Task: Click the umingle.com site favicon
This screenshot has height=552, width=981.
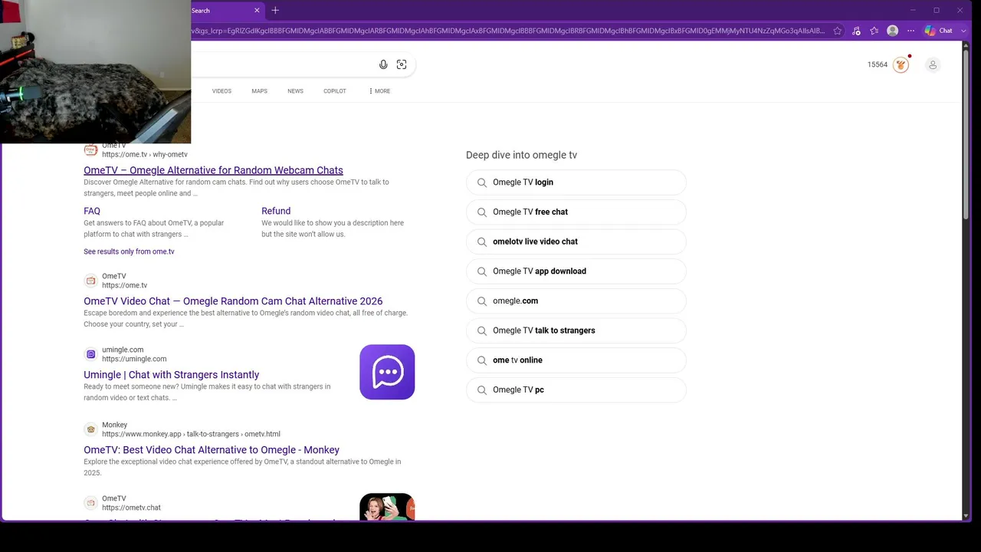Action: 90,354
